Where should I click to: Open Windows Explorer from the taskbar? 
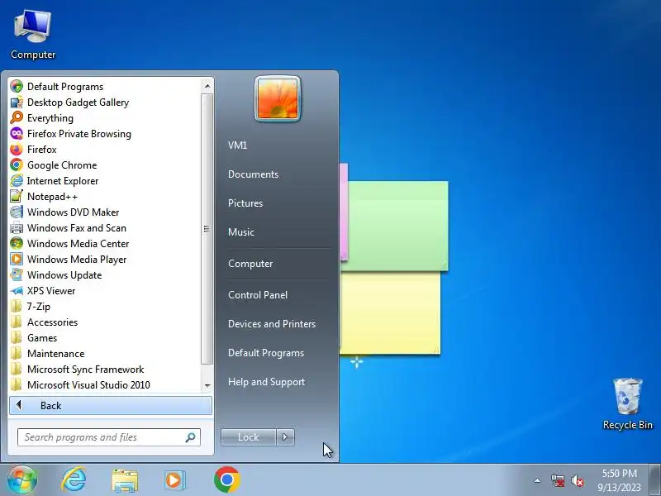tap(125, 480)
